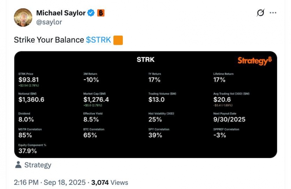This screenshot has width=291, height=189.
Task: Click the orange Strategy logo in the image
Action: [254, 61]
